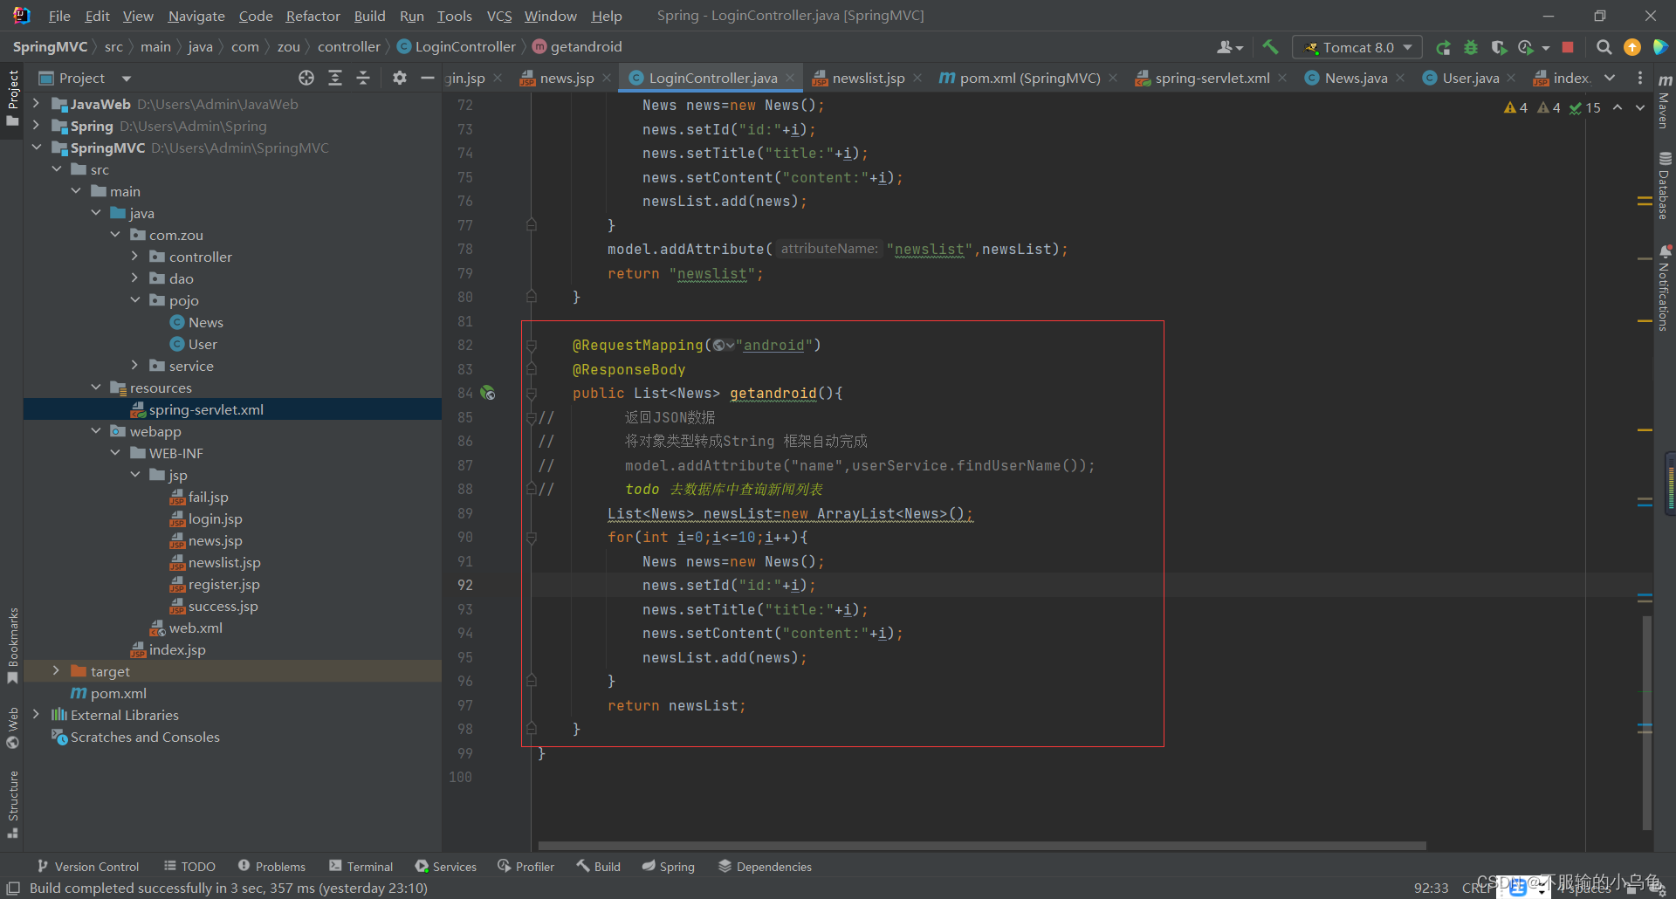Close the LoginController.java tab
Viewport: 1676px width, 899px height.
790,78
